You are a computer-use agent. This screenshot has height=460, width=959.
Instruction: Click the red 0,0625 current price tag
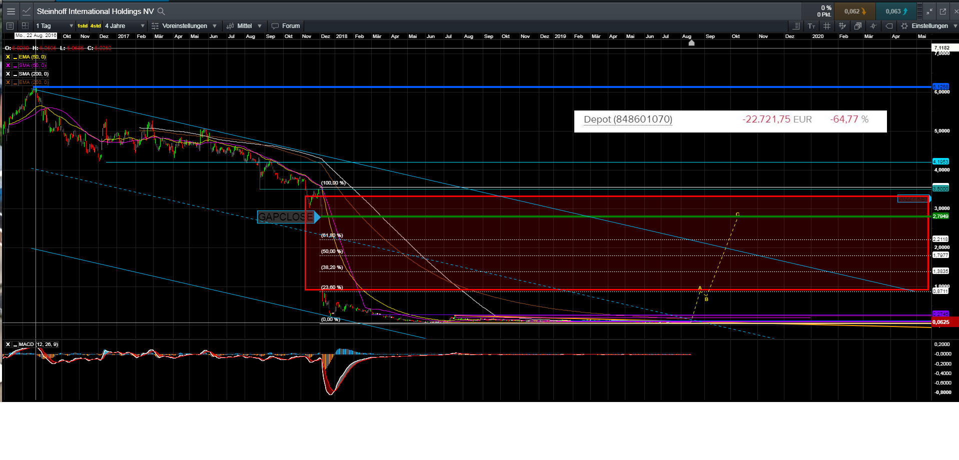point(945,322)
